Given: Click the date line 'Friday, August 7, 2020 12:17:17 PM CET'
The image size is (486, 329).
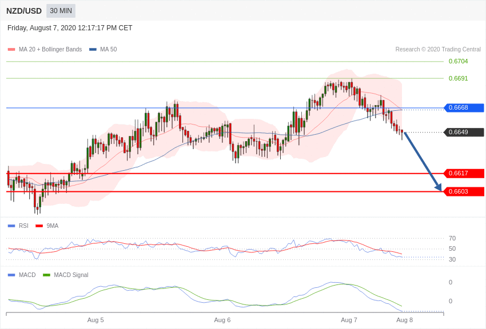Looking at the screenshot, I should (70, 28).
